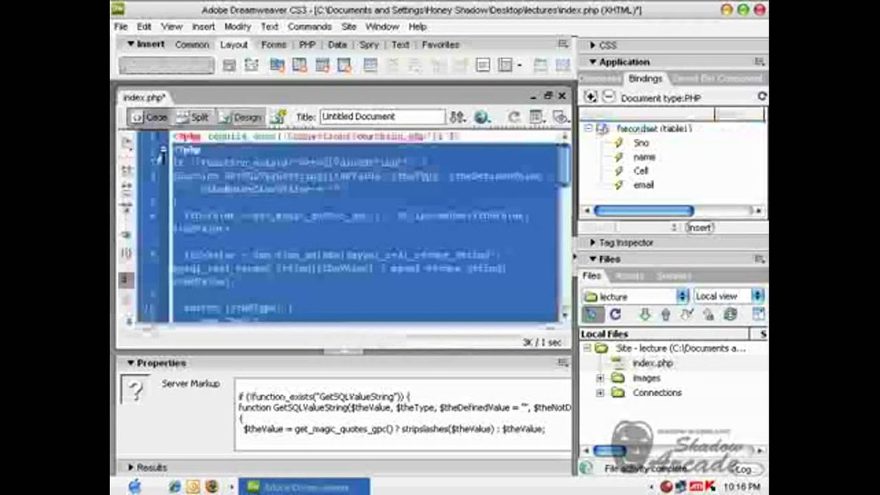Click the Spry Accordion icon
This screenshot has width=880, height=495.
[322, 65]
